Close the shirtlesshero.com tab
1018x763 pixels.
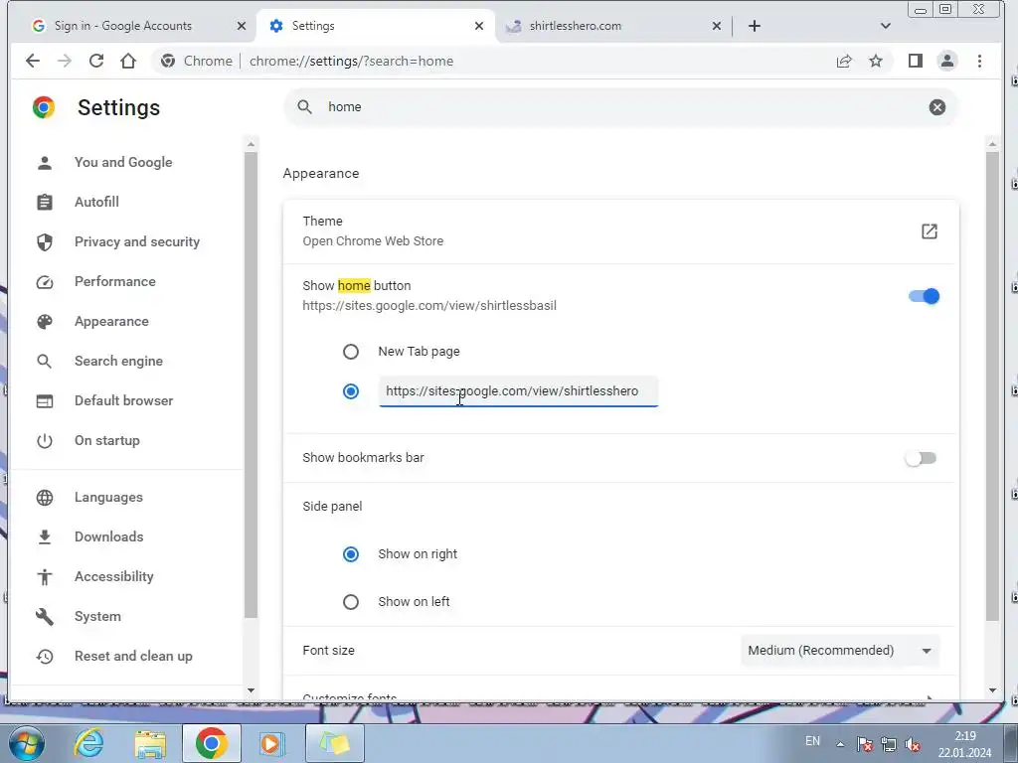717,26
